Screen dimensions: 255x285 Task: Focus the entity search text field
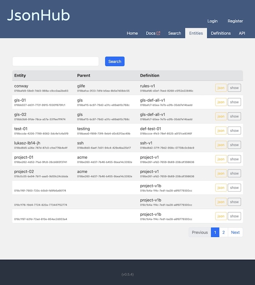coord(56,62)
